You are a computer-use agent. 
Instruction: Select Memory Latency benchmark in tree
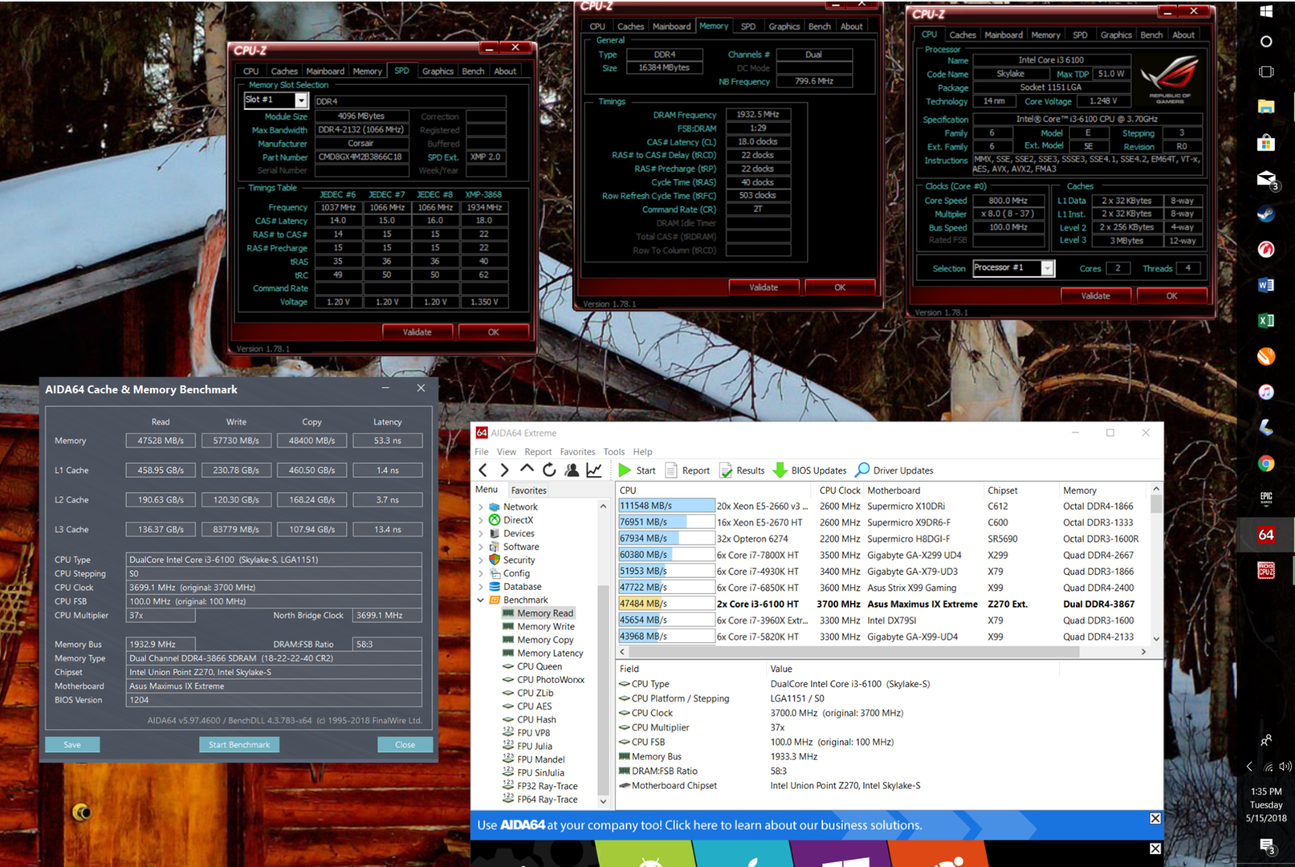[x=550, y=653]
